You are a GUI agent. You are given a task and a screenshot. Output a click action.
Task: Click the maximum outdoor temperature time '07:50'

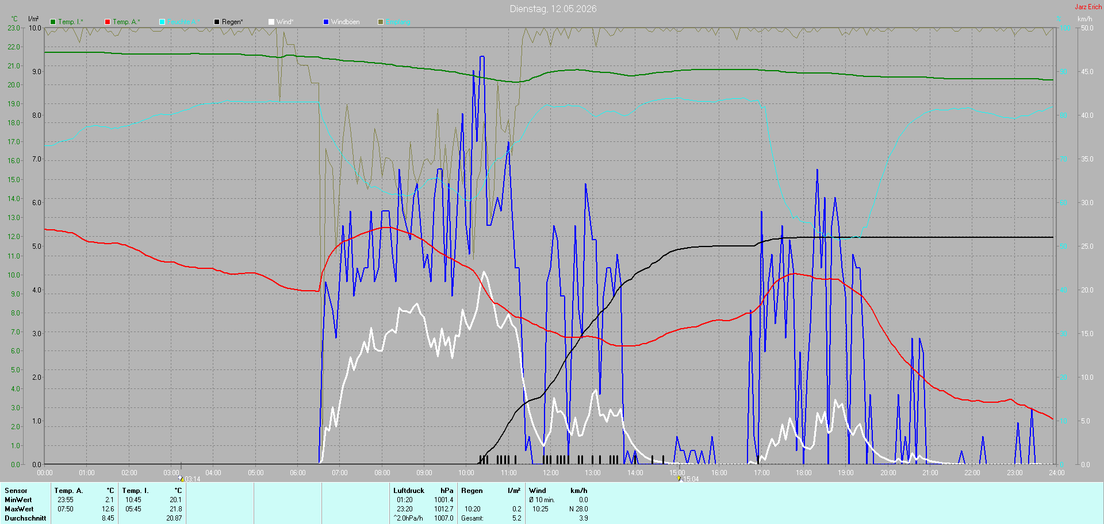coord(66,509)
